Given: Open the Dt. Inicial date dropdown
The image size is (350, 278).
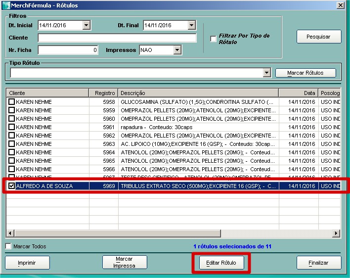Looking at the screenshot, I should click(x=87, y=25).
